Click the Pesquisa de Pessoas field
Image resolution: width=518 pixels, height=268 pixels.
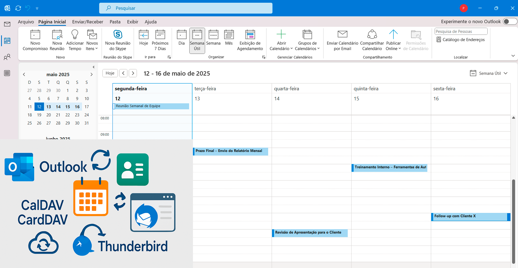(x=461, y=32)
